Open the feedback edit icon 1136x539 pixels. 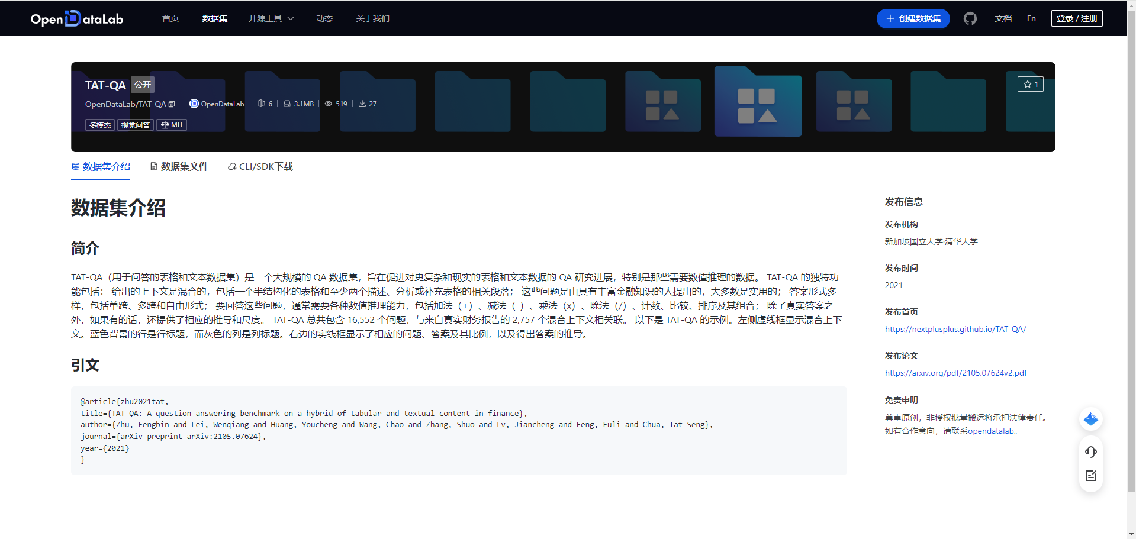click(1090, 476)
